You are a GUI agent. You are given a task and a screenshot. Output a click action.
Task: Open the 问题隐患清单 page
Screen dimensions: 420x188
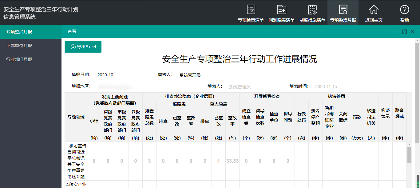tap(281, 13)
